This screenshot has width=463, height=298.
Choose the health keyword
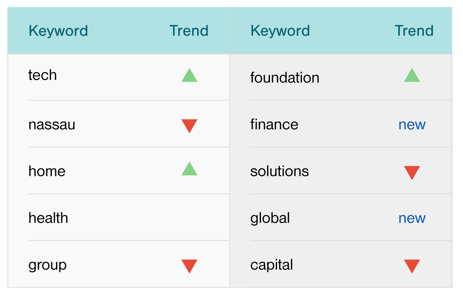48,218
